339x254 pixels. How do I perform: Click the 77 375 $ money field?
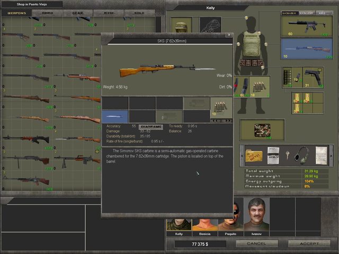(200, 244)
